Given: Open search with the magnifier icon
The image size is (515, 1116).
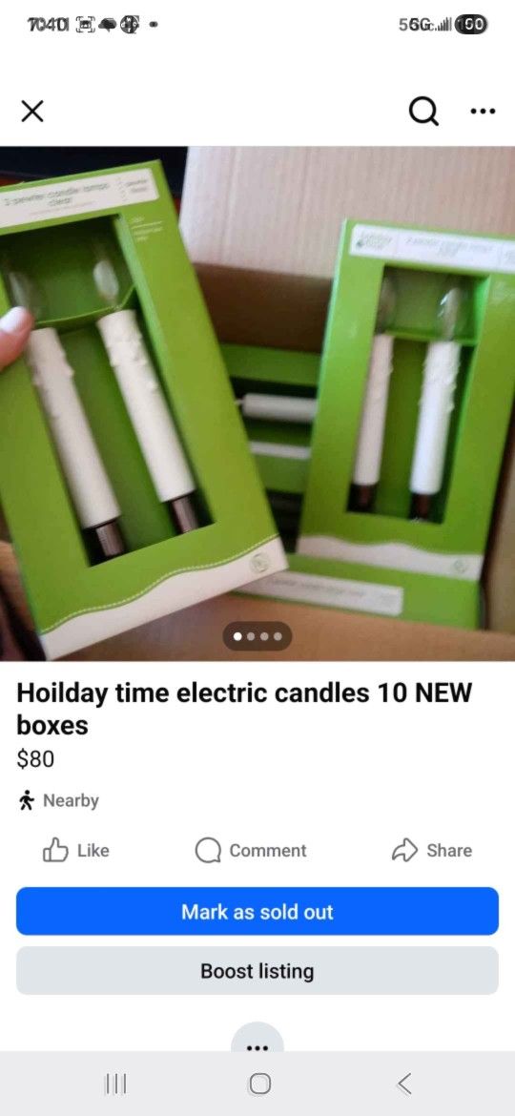Looking at the screenshot, I should tap(424, 111).
